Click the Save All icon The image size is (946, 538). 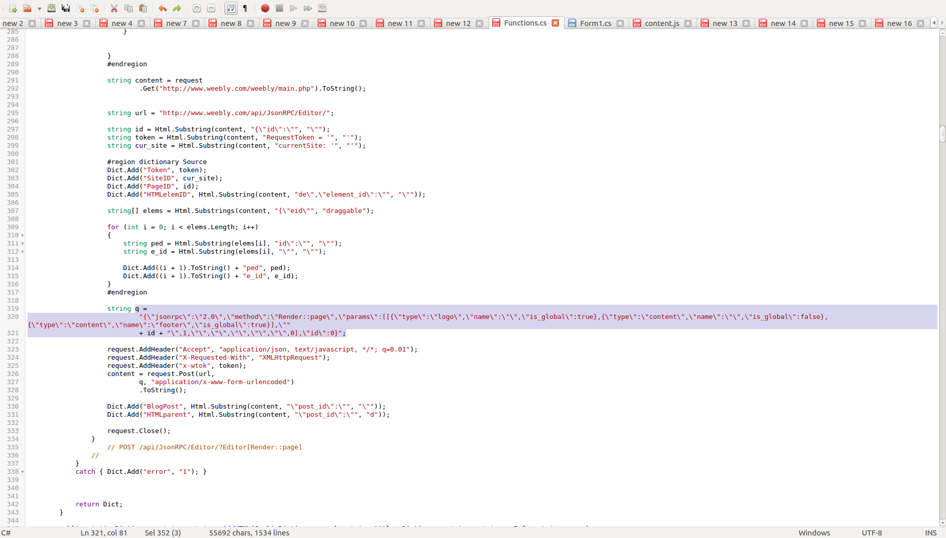pos(66,8)
